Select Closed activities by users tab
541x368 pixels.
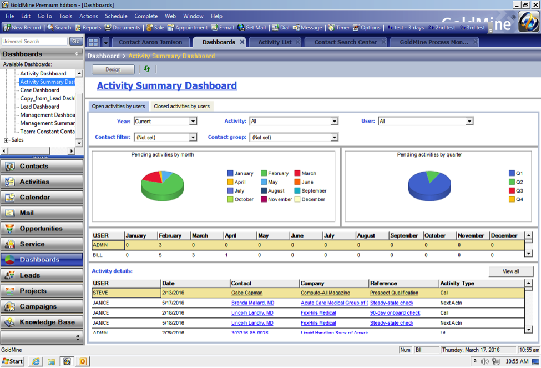tap(181, 107)
